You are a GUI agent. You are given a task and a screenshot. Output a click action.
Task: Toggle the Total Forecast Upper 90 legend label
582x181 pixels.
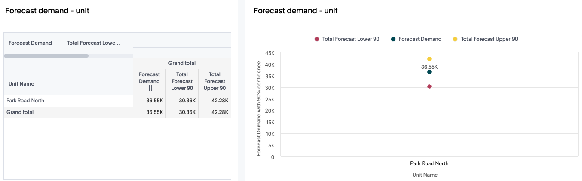[489, 39]
